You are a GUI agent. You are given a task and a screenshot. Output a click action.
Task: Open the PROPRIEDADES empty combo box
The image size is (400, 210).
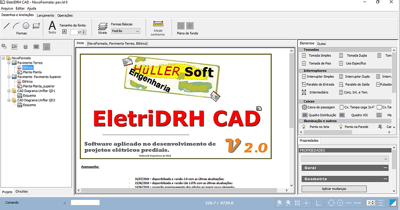point(345,159)
